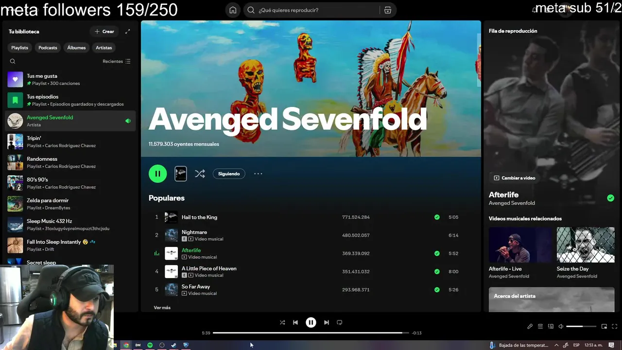This screenshot has width=622, height=350.
Task: Open the browse icon in the search bar
Action: pos(388,10)
